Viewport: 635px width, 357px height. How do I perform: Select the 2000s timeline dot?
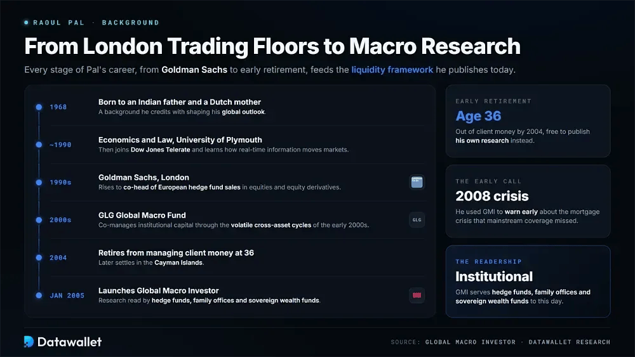[x=39, y=220]
